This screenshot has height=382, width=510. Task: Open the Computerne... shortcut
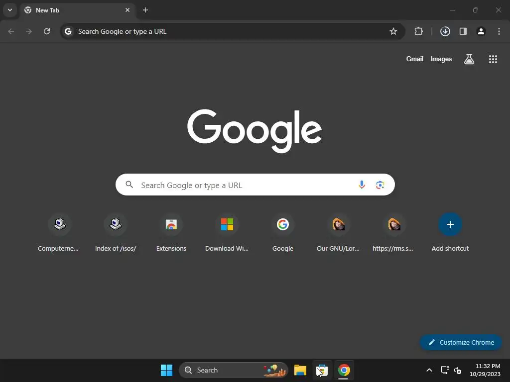(x=58, y=233)
